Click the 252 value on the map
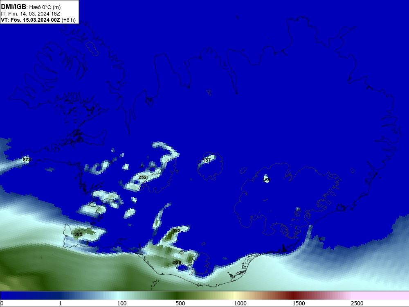 tap(142, 177)
